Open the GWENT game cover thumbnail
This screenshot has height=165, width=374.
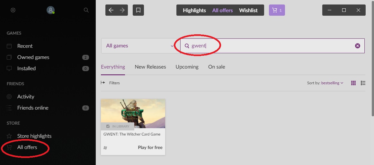133,114
